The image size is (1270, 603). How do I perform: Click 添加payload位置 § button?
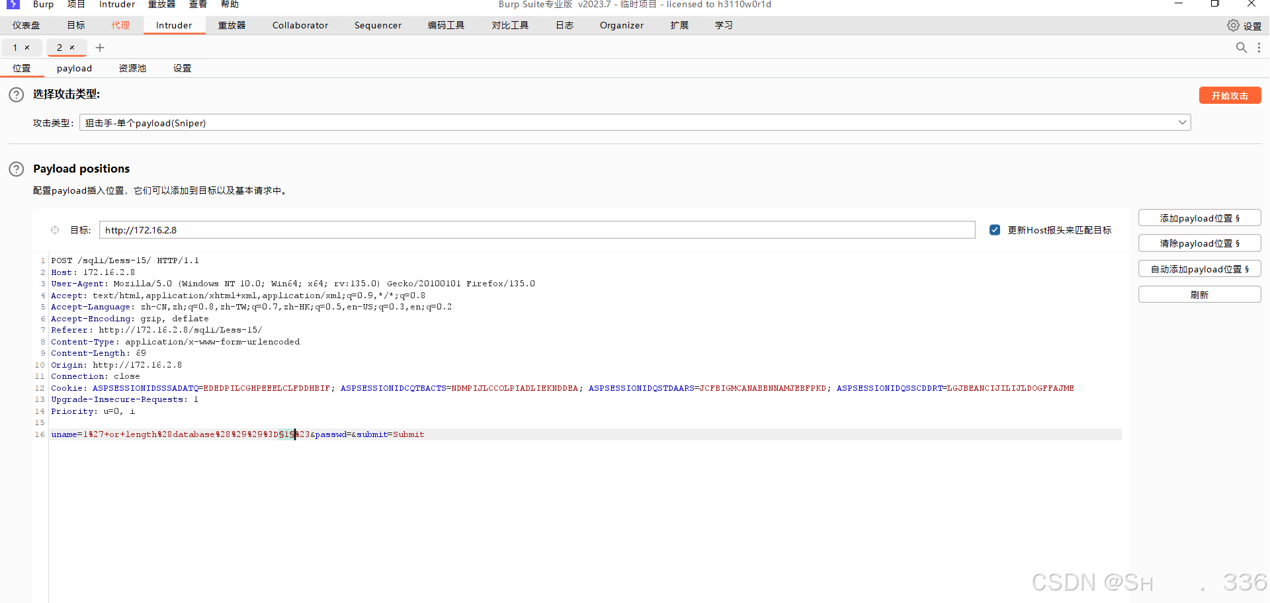[x=1199, y=218]
